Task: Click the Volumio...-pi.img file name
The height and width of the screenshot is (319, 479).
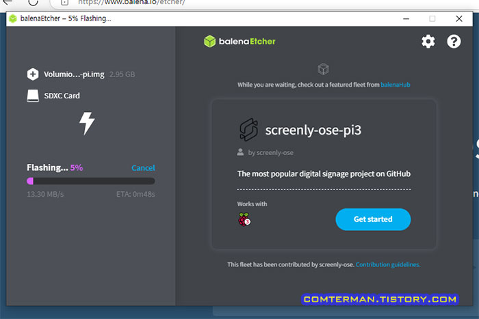Action: [74, 74]
